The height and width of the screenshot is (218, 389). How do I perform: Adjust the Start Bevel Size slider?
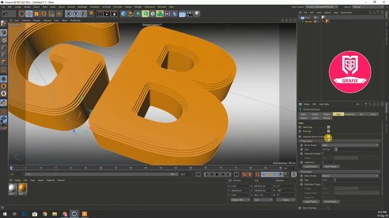(357, 150)
